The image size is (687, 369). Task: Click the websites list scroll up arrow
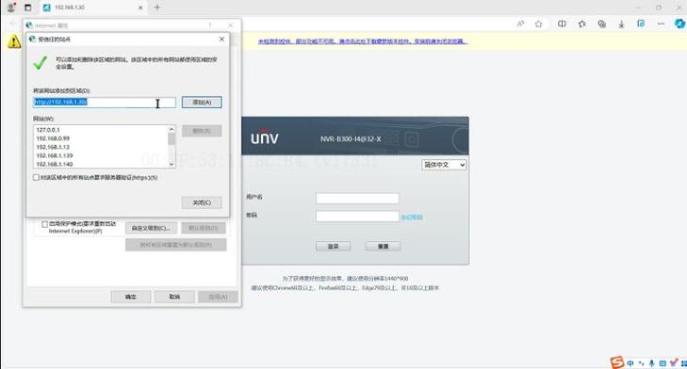click(172, 129)
